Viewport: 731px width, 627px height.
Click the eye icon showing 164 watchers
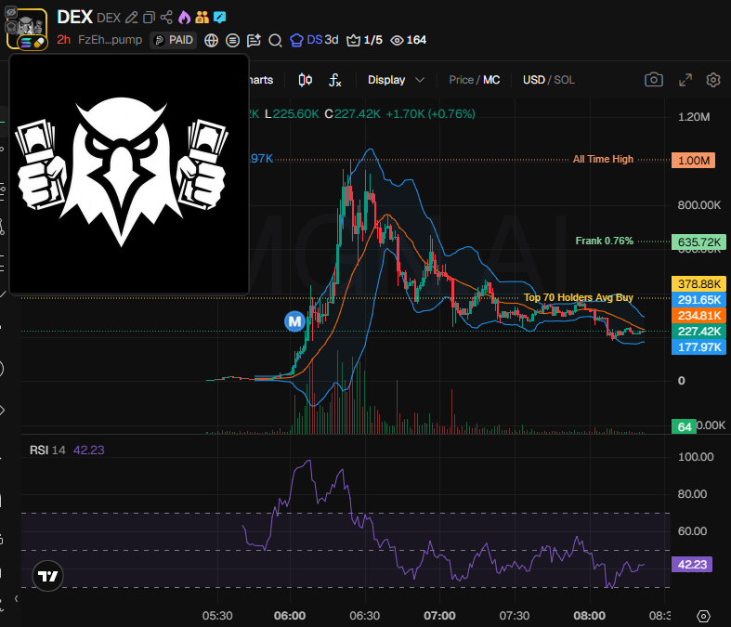397,41
